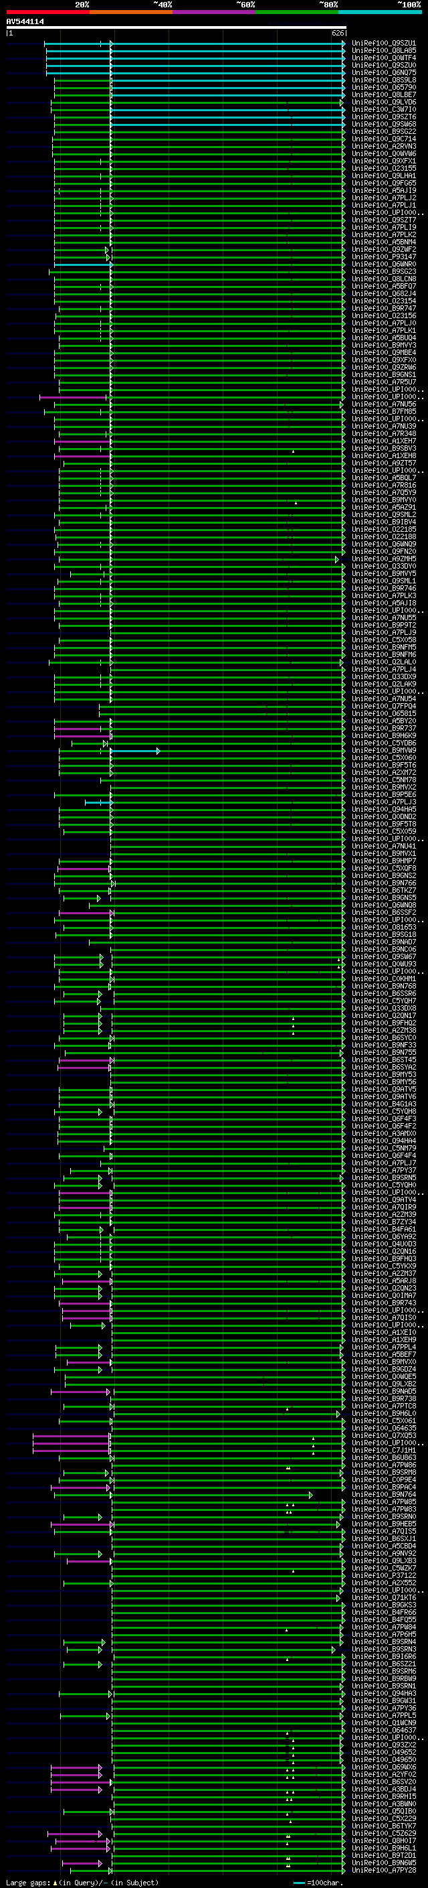The width and height of the screenshot is (428, 1888).
Task: Select the UniRef100_B9NAD7 label
Action: coord(383,942)
